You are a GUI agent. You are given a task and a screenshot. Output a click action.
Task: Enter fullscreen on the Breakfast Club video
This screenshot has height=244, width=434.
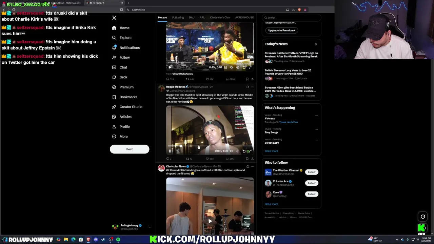250,67
